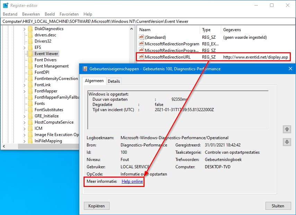
Task: Click the Gegevens column header
Action: [258, 30]
